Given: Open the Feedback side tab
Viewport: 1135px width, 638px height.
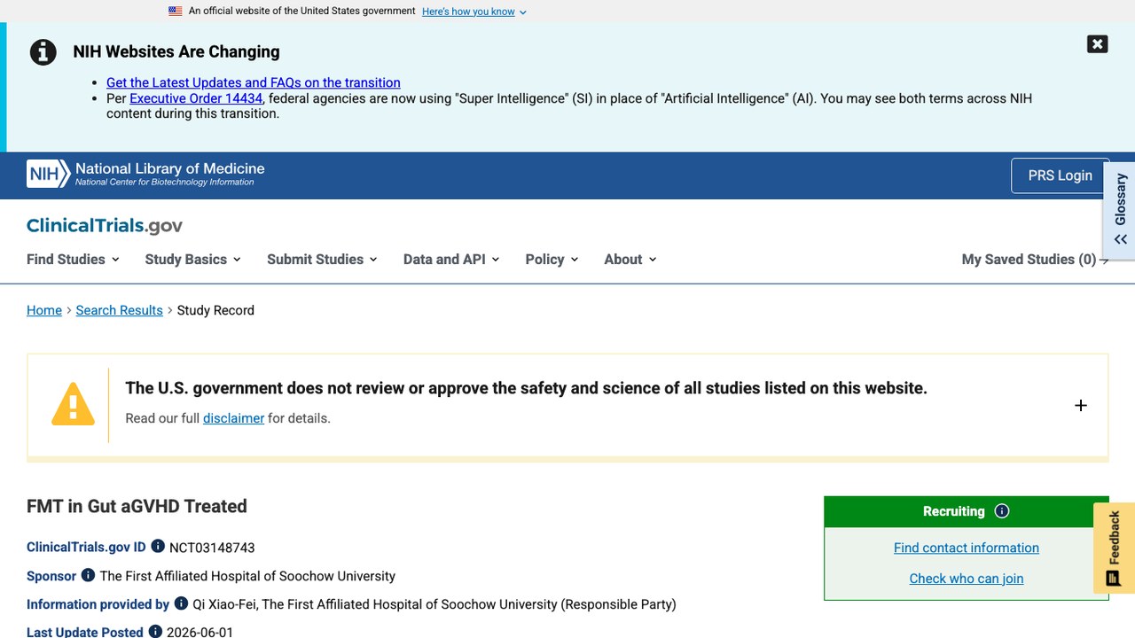Looking at the screenshot, I should (1115, 549).
